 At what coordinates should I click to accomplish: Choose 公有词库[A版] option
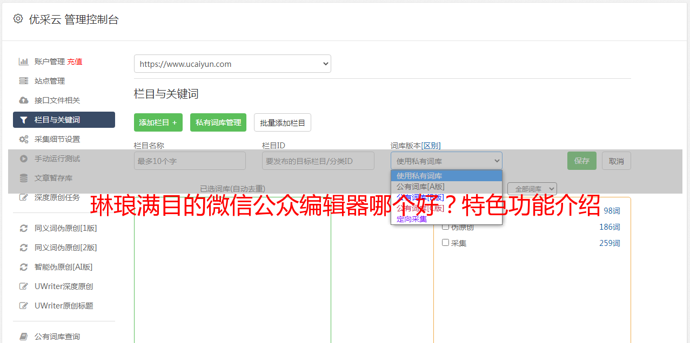tap(446, 186)
